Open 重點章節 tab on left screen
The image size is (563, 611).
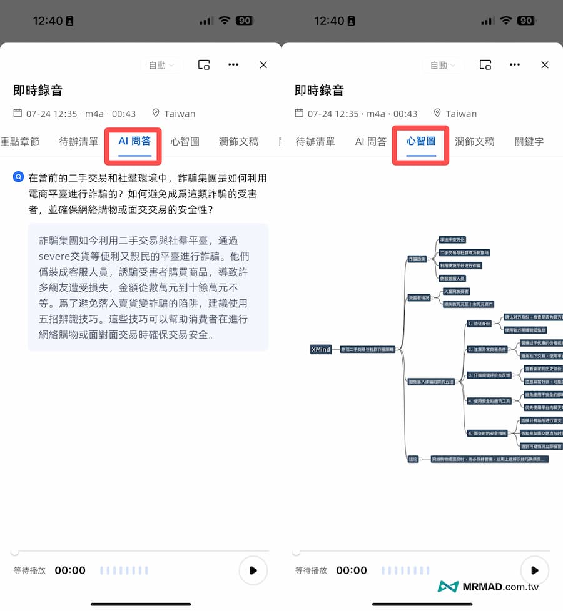20,142
